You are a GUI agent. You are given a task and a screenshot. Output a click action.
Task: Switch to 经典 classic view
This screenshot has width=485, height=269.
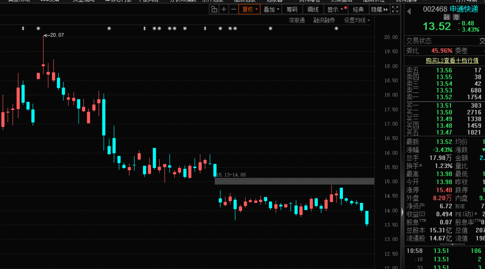[359, 9]
